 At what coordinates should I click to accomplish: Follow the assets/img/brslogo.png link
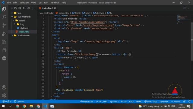(x=101, y=41)
